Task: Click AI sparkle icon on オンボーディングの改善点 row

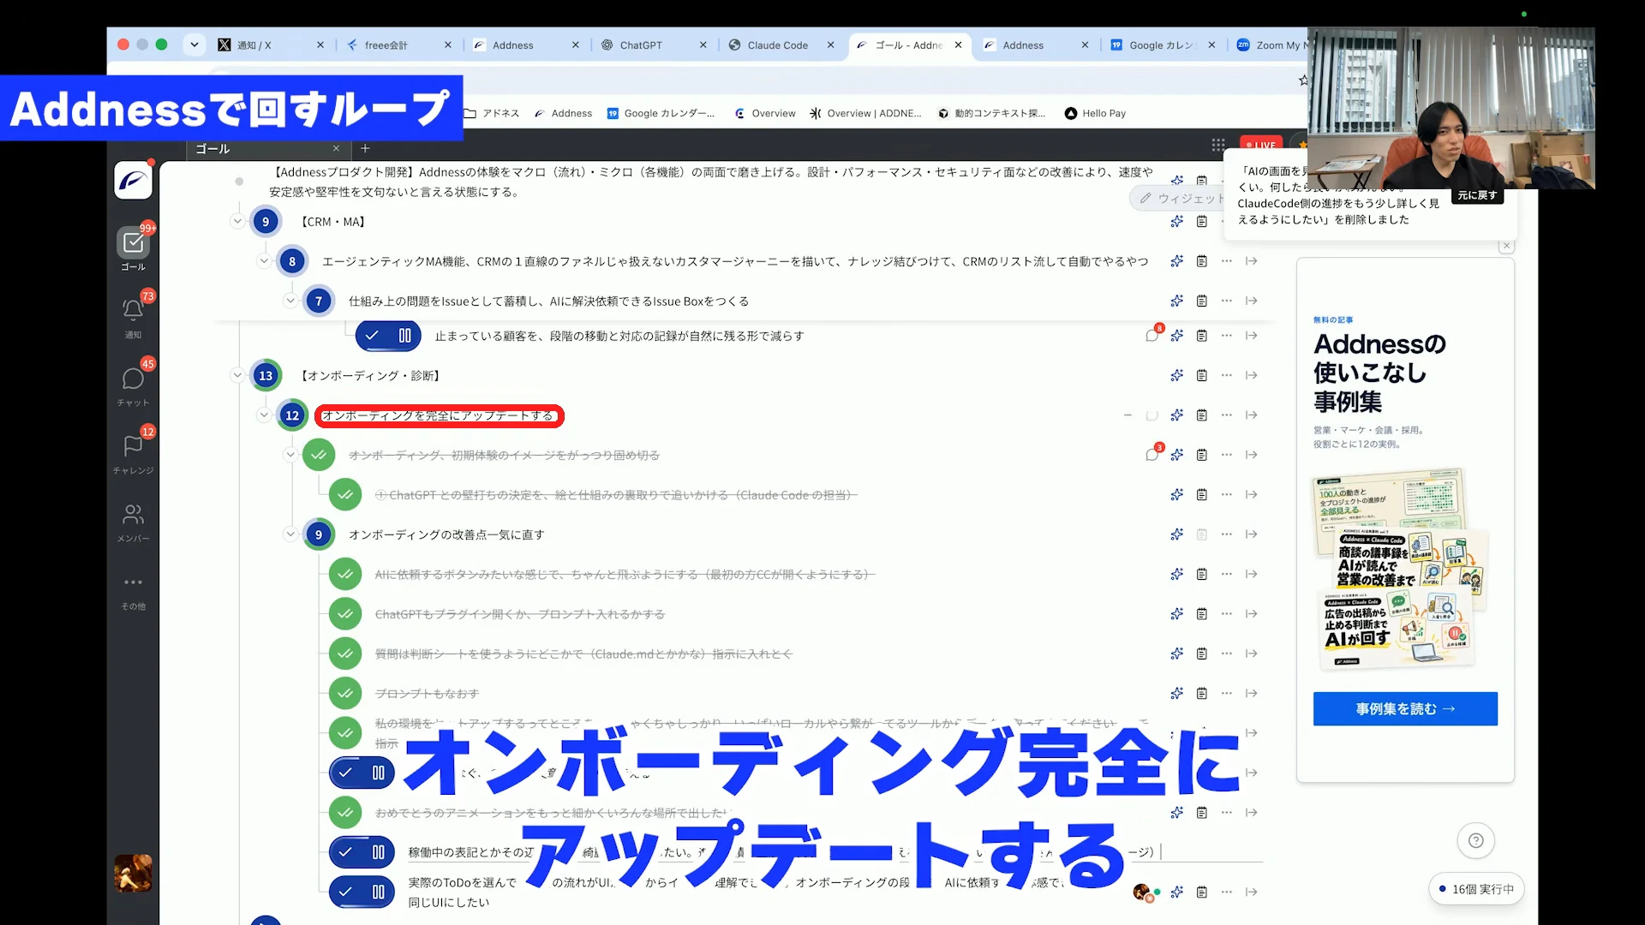Action: pos(1177,534)
